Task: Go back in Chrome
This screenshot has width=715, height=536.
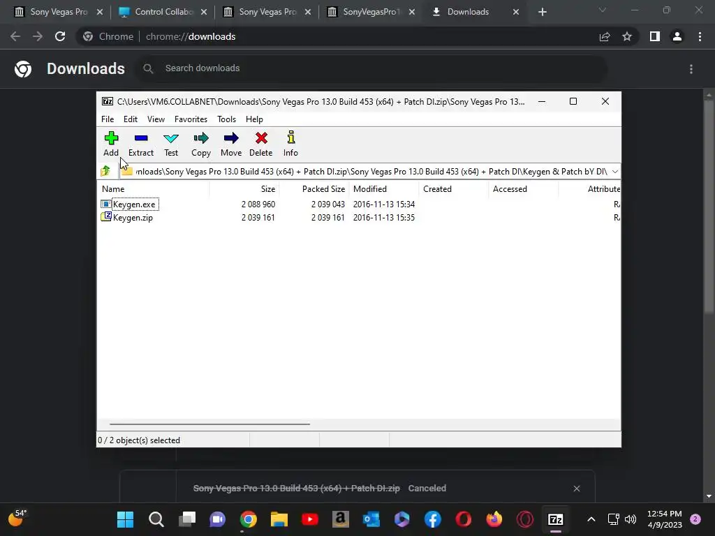Action: tap(15, 36)
